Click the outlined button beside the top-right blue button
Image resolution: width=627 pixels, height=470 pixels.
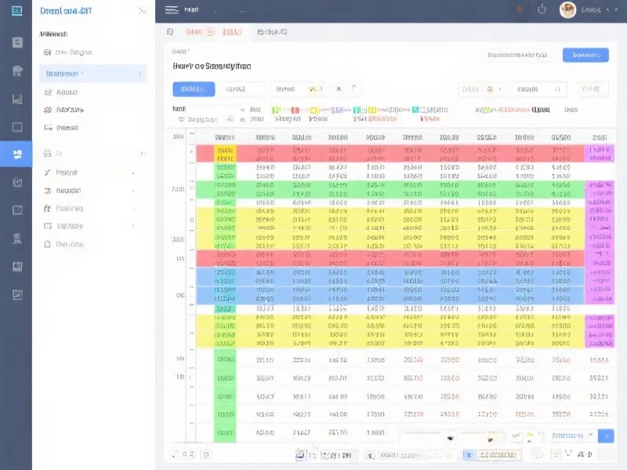(517, 55)
